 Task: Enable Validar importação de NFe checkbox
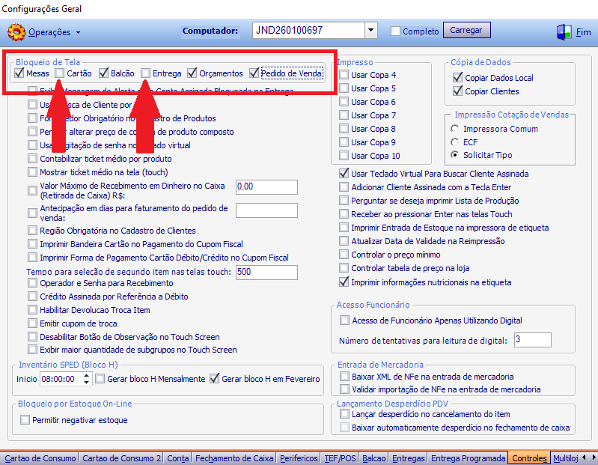click(344, 389)
